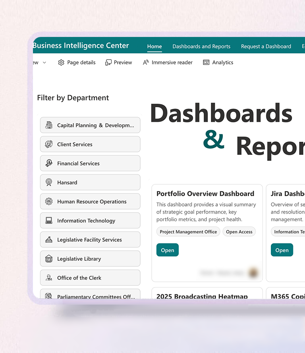
Task: Go to the Home tab
Action: [x=154, y=46]
